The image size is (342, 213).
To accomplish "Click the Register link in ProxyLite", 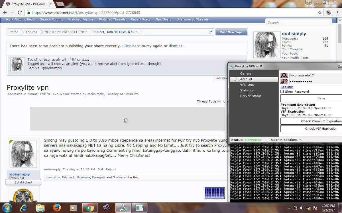I will point(287,87).
